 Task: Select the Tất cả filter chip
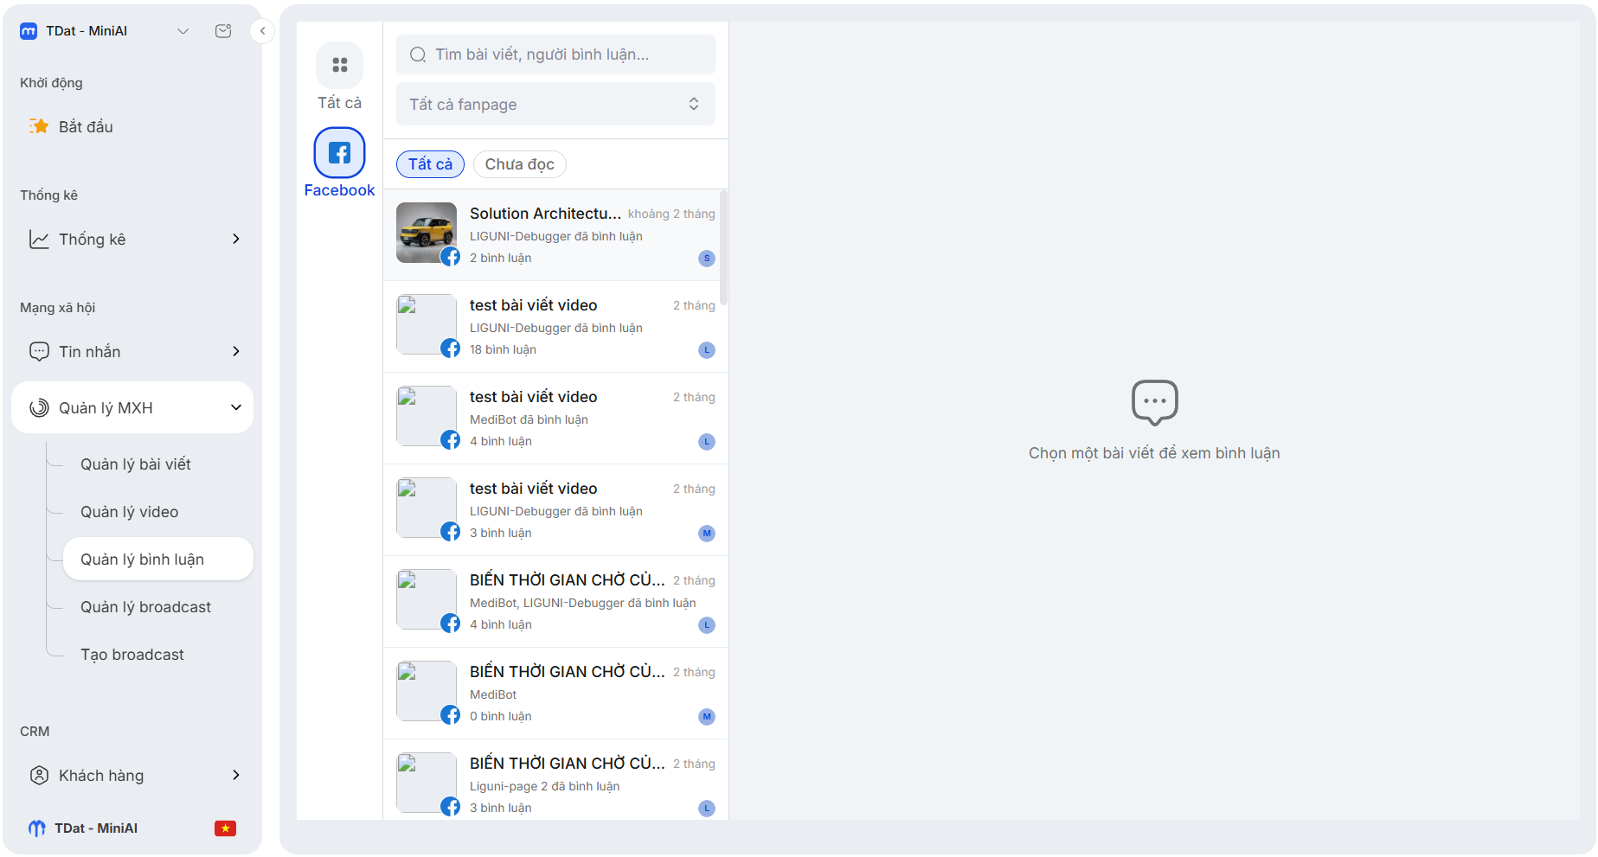[x=430, y=164]
